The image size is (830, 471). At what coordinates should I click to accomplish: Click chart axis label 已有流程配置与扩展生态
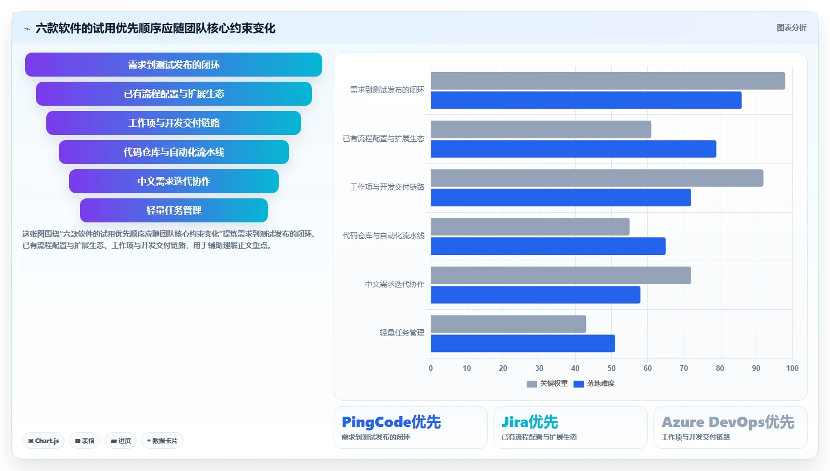tap(383, 138)
